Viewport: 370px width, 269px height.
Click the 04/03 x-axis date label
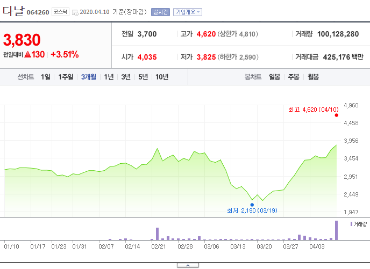317,246
